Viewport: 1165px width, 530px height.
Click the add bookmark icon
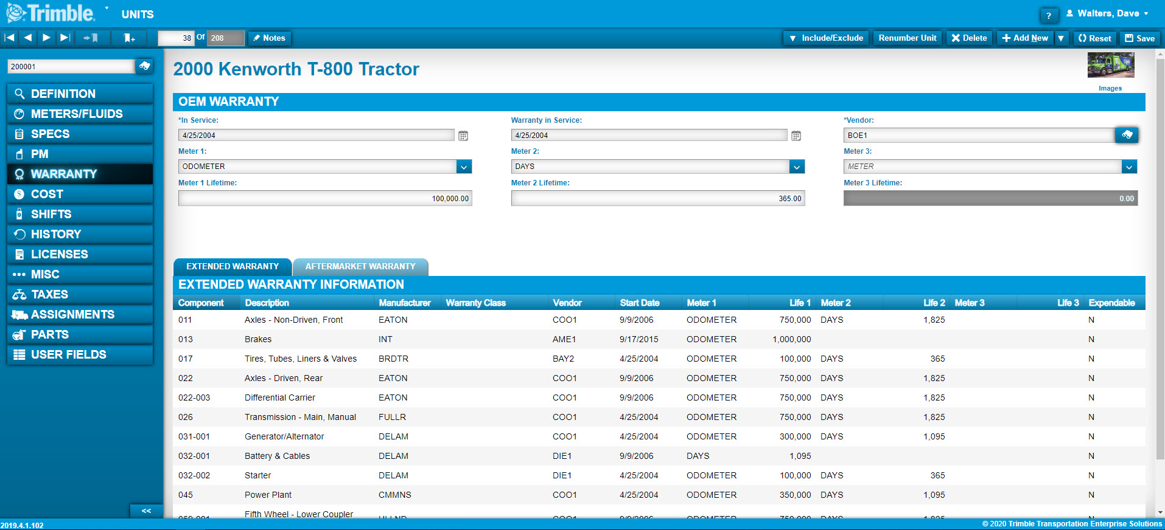(129, 38)
